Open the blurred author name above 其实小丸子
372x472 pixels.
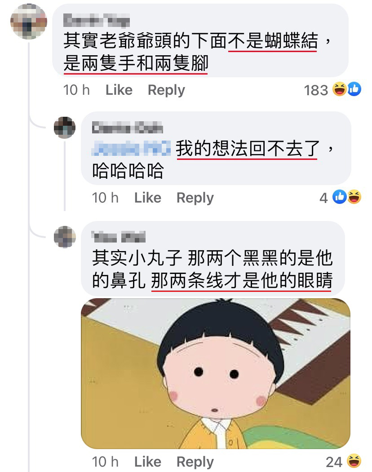[119, 237]
